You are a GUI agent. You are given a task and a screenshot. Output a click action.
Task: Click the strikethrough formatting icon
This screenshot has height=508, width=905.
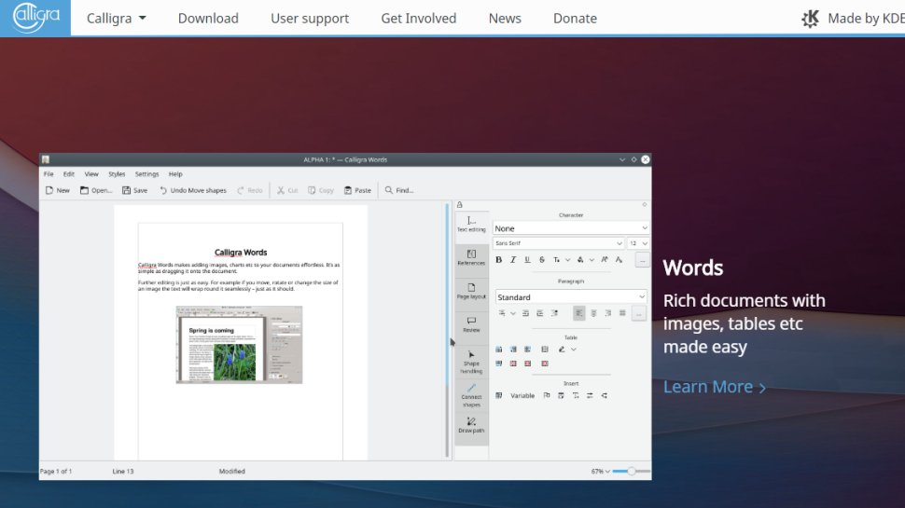(x=541, y=260)
